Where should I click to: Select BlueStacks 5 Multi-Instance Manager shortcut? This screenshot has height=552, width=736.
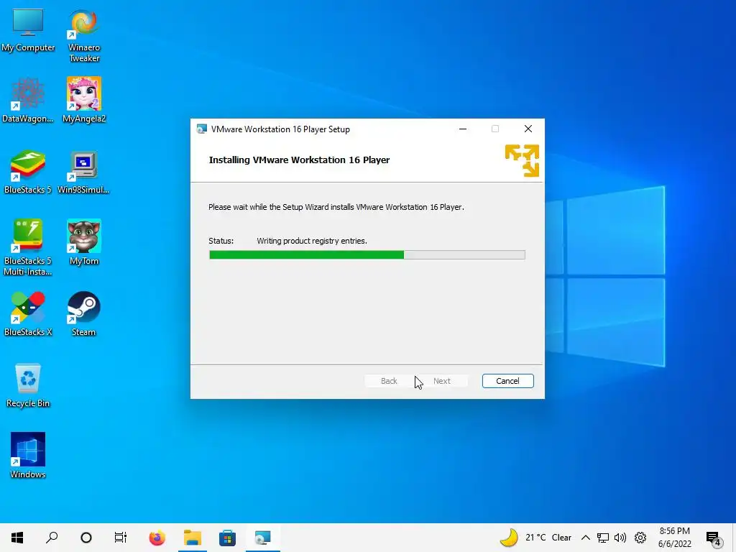pos(28,247)
